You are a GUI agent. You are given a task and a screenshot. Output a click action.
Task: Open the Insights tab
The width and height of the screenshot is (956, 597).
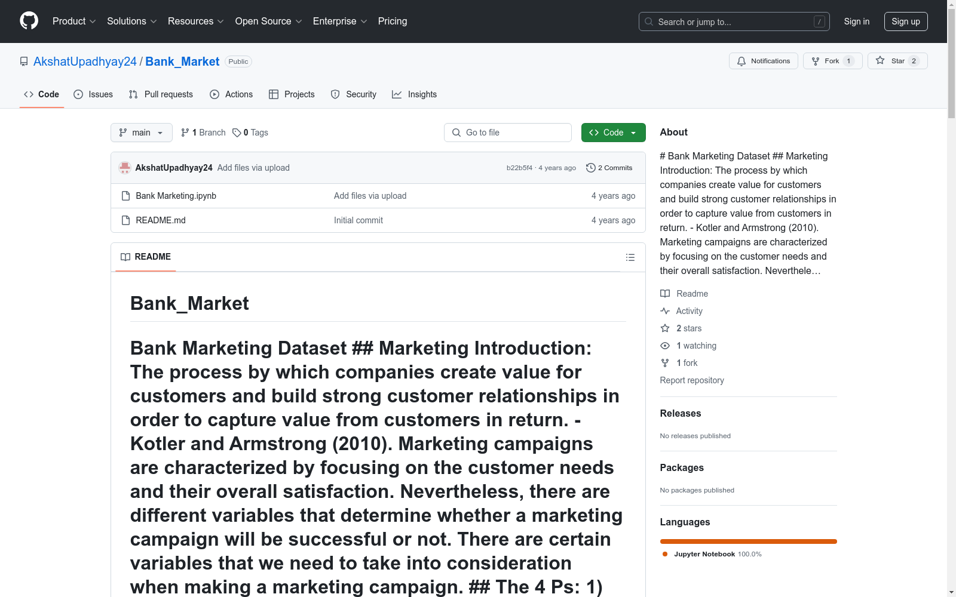pyautogui.click(x=414, y=94)
